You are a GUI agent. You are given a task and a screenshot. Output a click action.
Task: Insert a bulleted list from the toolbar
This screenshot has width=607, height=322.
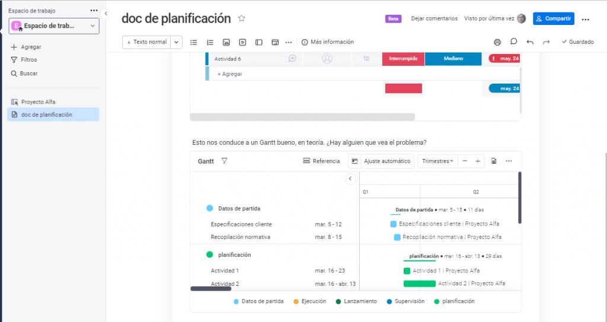tap(193, 42)
